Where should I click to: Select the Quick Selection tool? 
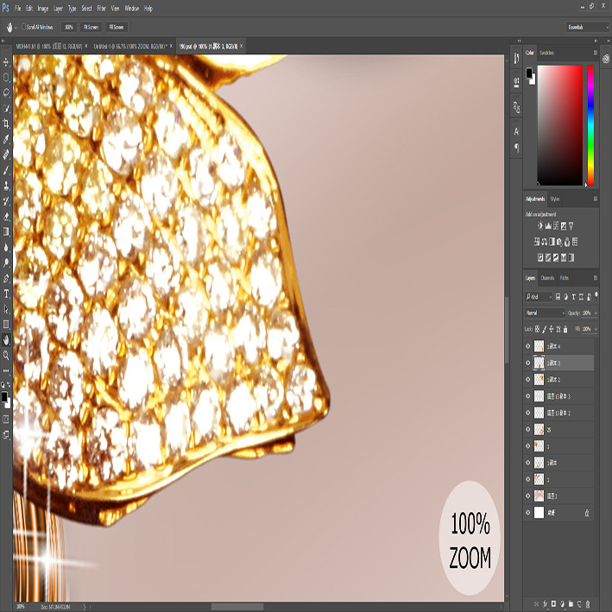click(6, 109)
